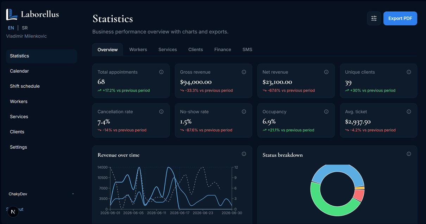Open the Finance tab
The height and width of the screenshot is (224, 426).
pos(223,50)
